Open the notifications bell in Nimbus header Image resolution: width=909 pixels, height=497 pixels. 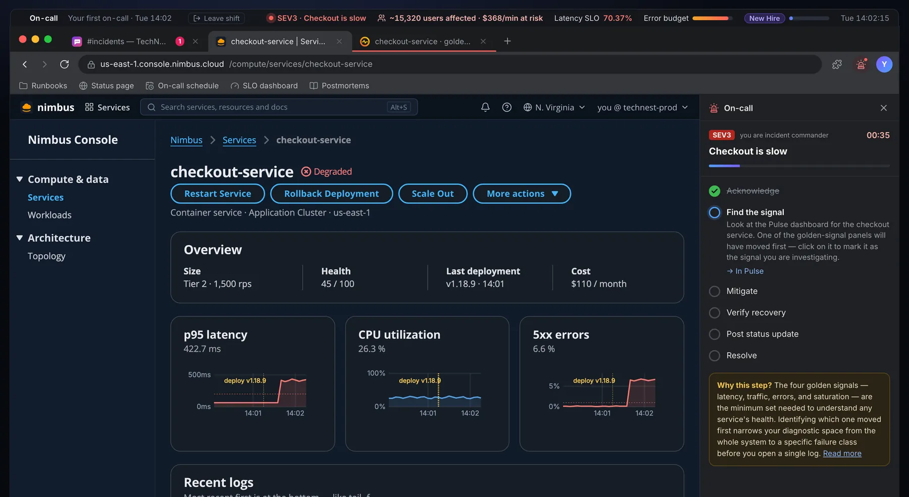click(485, 107)
